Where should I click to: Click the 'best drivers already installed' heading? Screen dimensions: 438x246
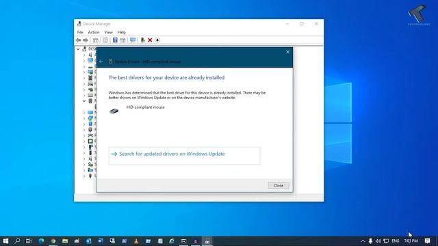coord(166,77)
